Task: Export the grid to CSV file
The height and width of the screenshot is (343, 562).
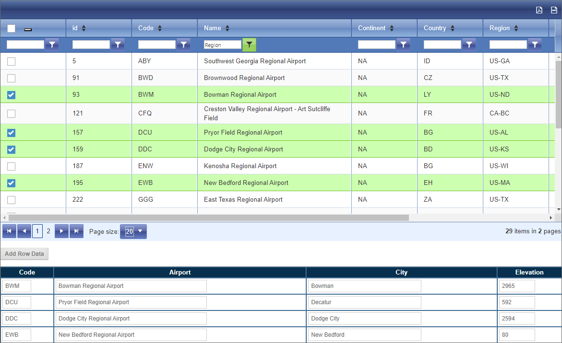Action: (554, 10)
